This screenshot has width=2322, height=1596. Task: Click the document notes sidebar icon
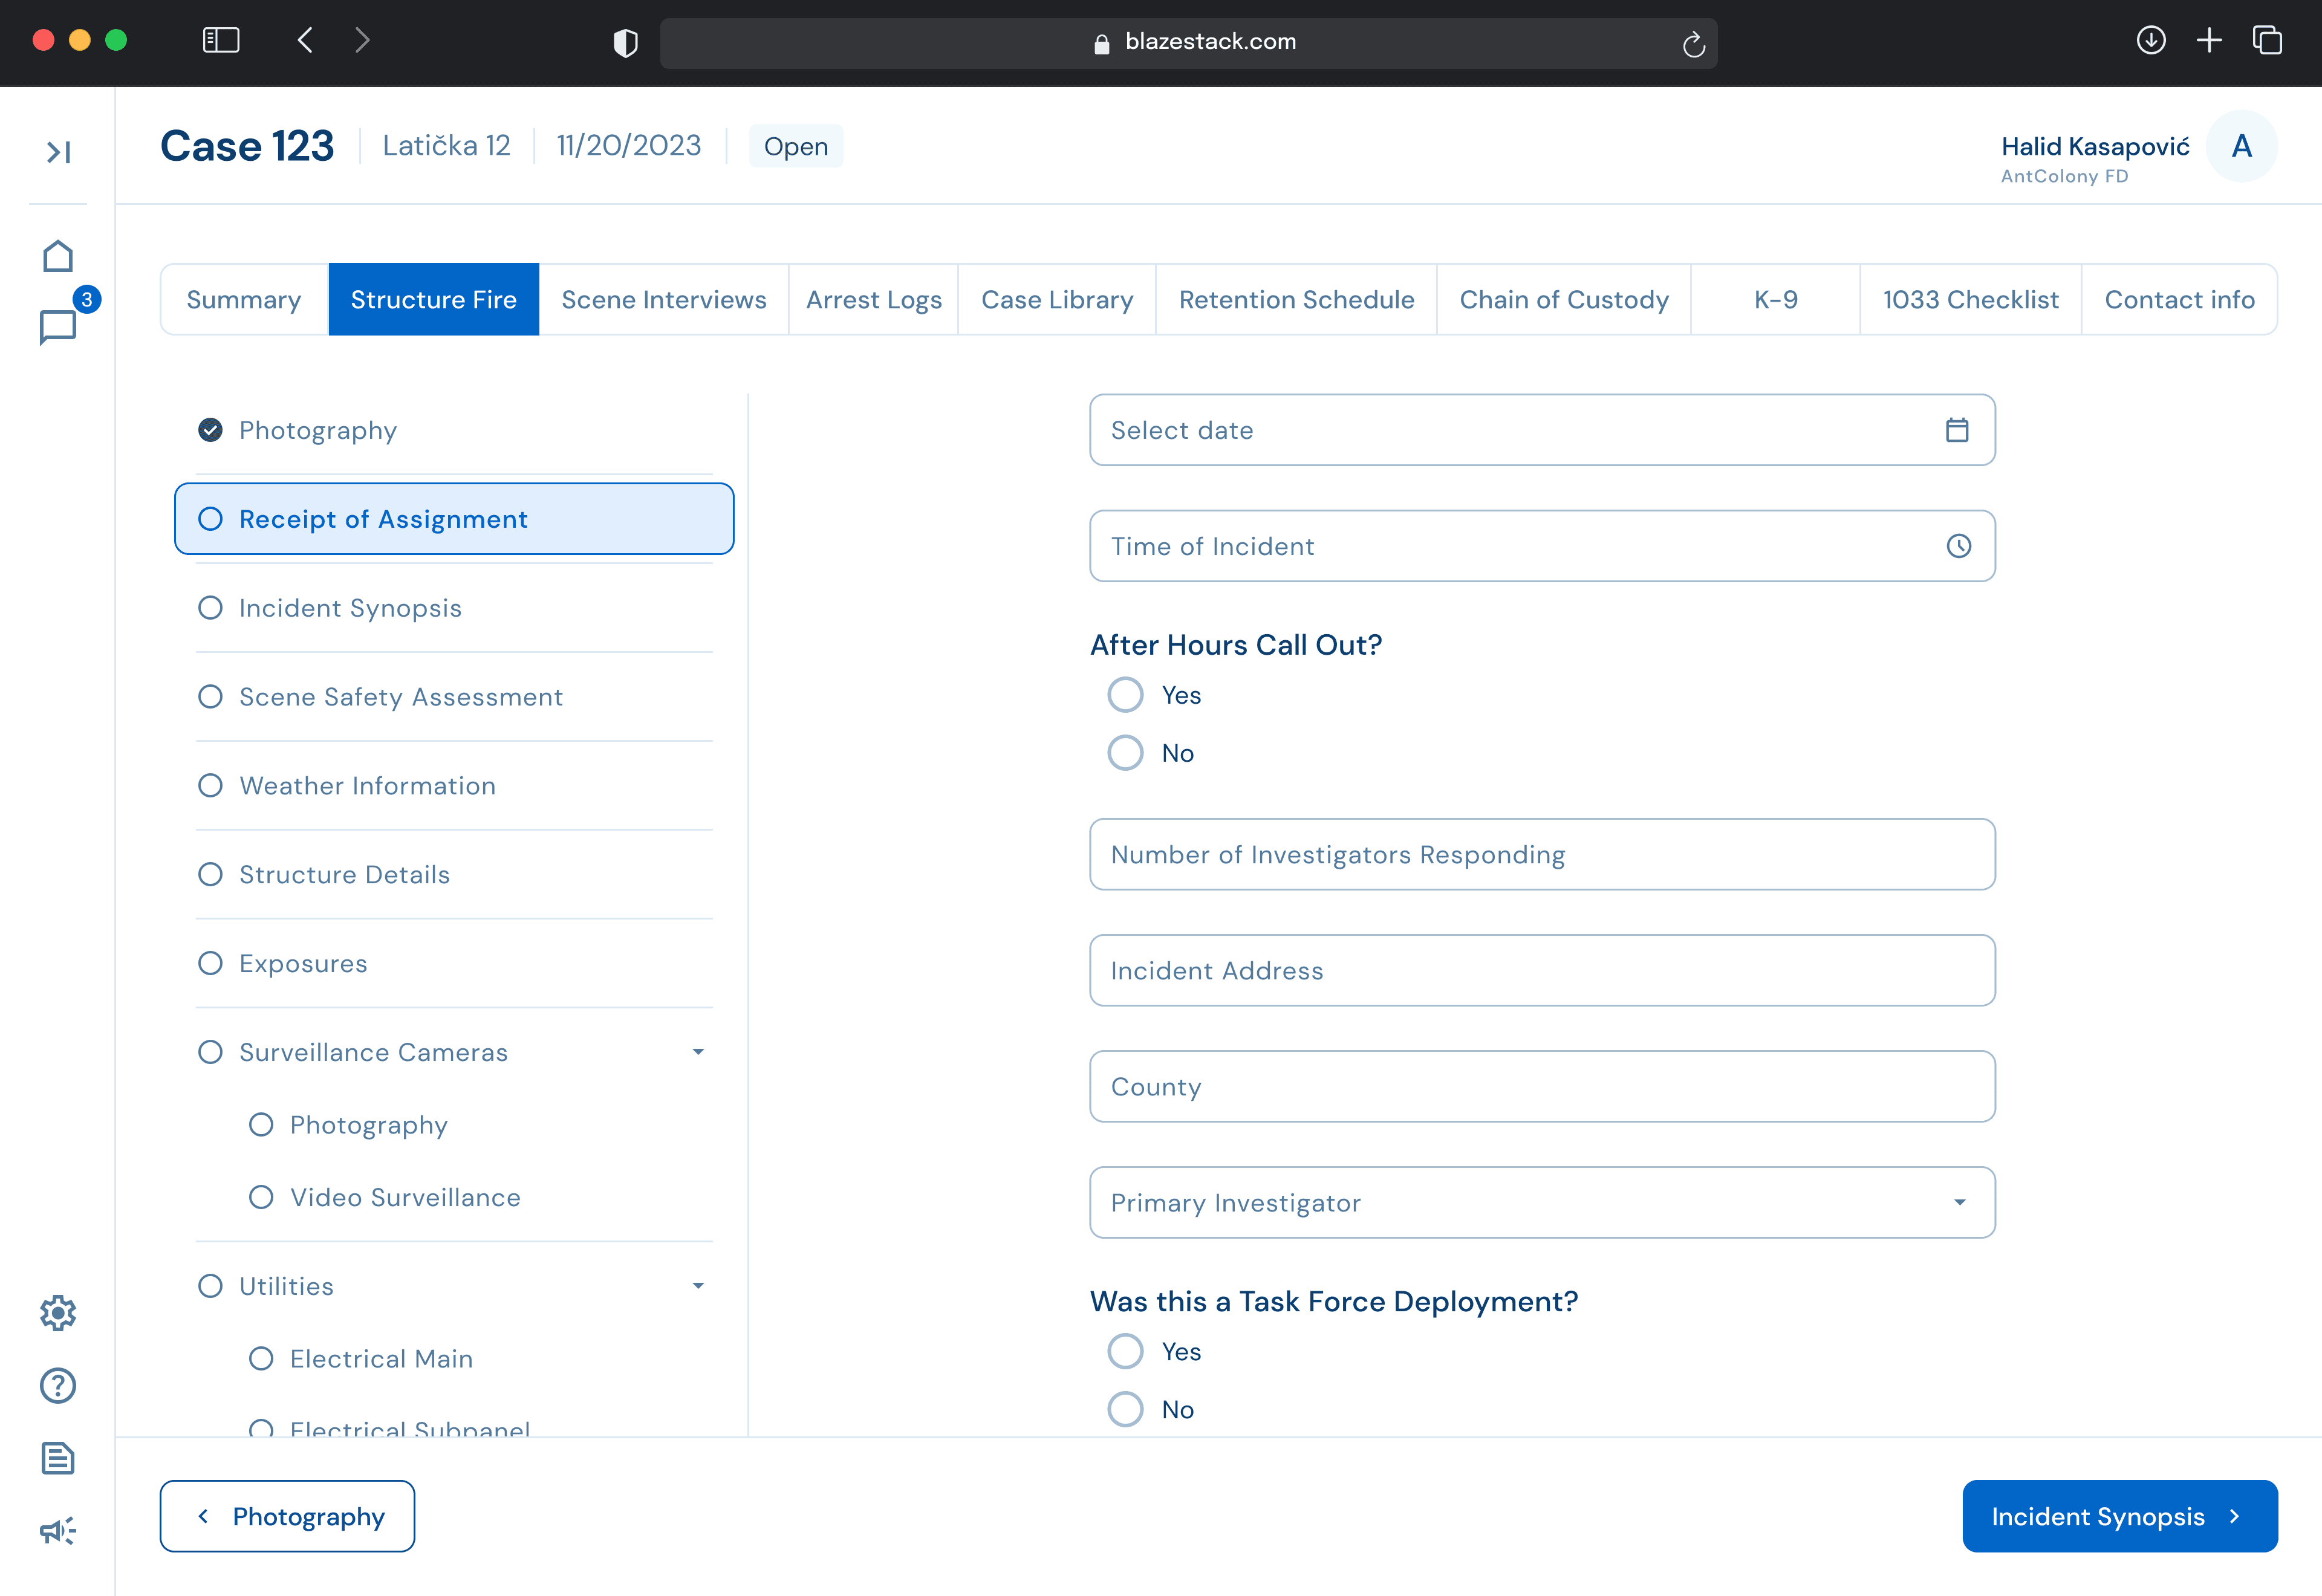58,1458
